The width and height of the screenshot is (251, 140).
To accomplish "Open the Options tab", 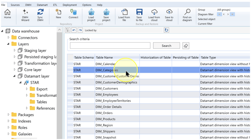I will pyautogui.click(x=87, y=5).
